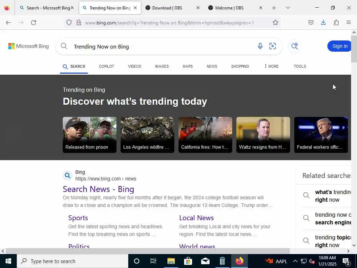The image size is (357, 268).
Task: Open the Politics sublink
Action: click(x=79, y=246)
